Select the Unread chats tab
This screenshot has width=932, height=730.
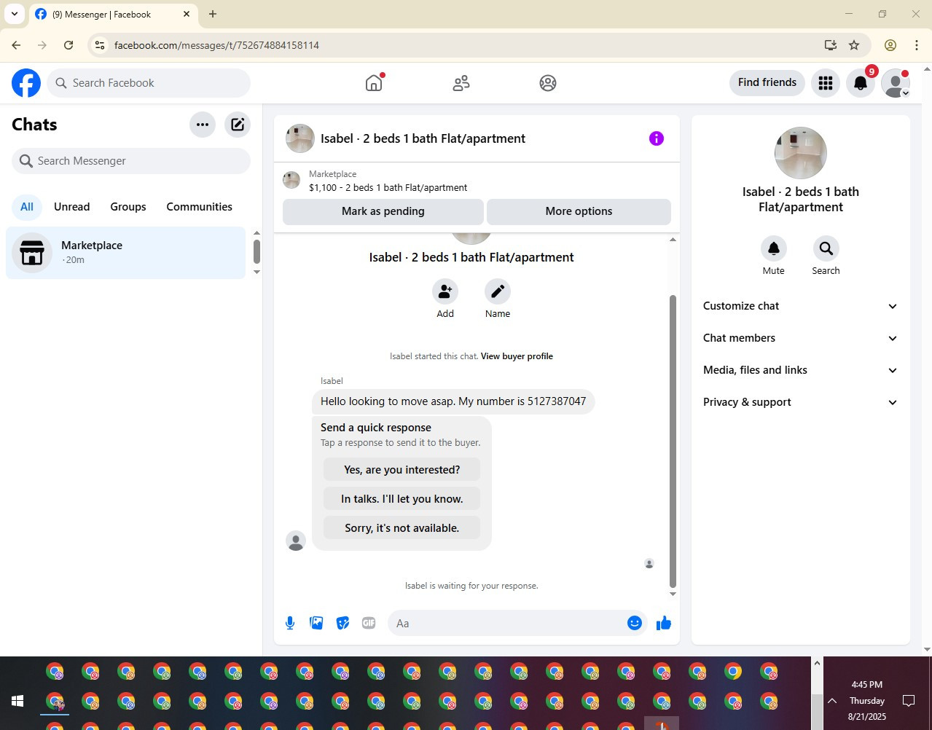72,207
